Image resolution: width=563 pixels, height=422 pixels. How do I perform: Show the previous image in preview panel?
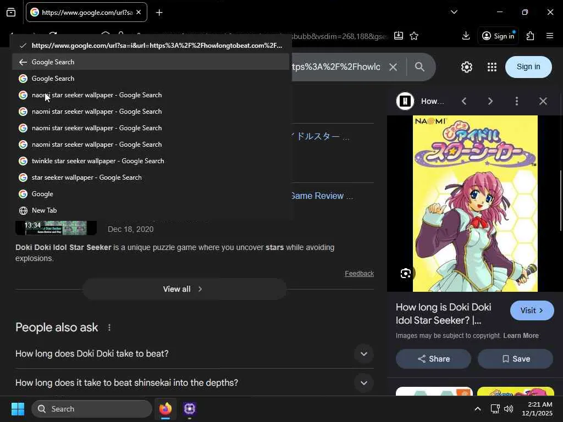click(464, 101)
